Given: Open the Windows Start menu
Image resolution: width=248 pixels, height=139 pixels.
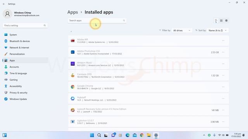Looking at the screenshot, I should coord(92,135).
